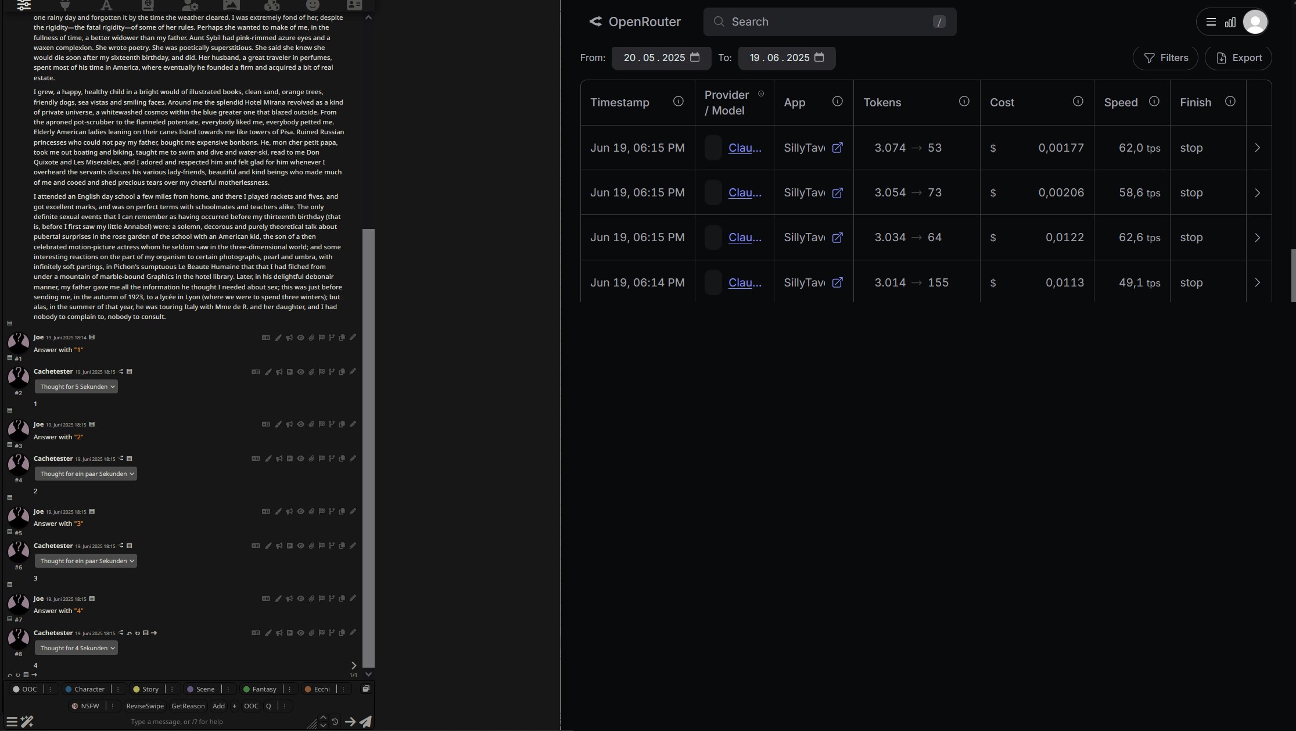1296x731 pixels.
Task: Click checkpoint flag icon on Cachetester message #4
Action: (322, 459)
